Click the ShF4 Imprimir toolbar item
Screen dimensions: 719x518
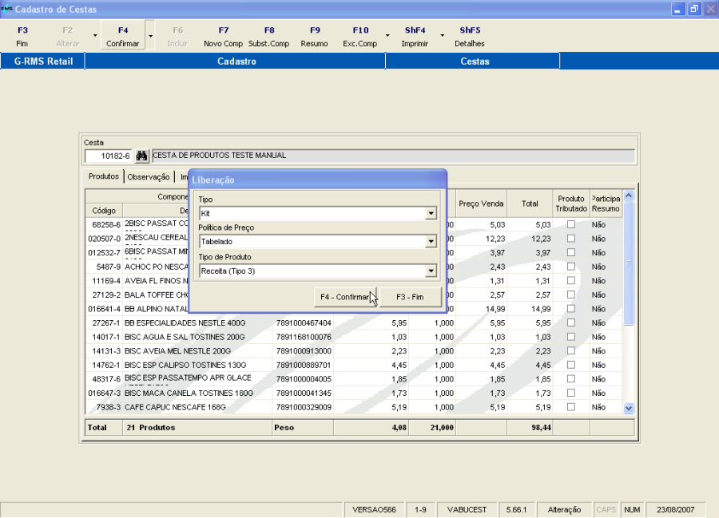click(414, 37)
